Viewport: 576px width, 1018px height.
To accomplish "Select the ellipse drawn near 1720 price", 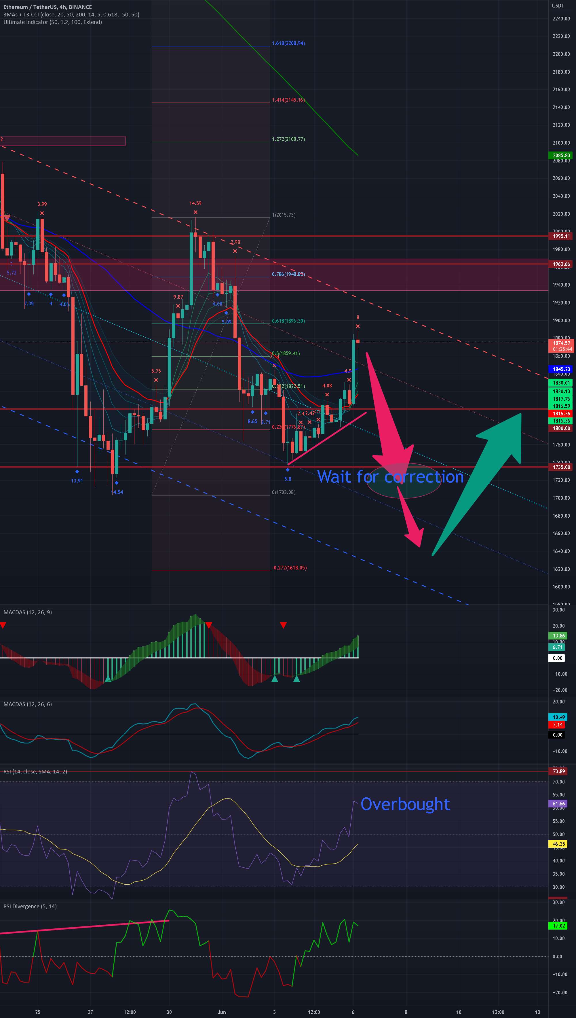I will 404,480.
